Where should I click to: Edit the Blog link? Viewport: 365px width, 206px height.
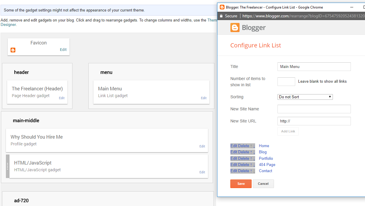tap(234, 152)
